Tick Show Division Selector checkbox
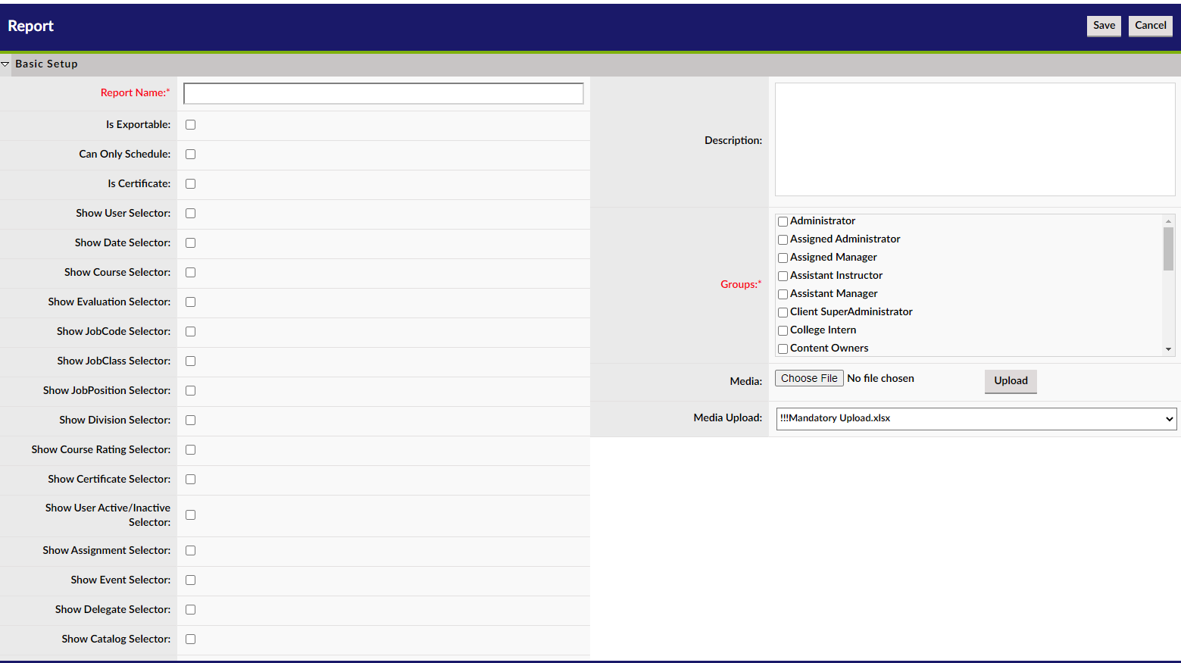The width and height of the screenshot is (1181, 663). [x=191, y=421]
